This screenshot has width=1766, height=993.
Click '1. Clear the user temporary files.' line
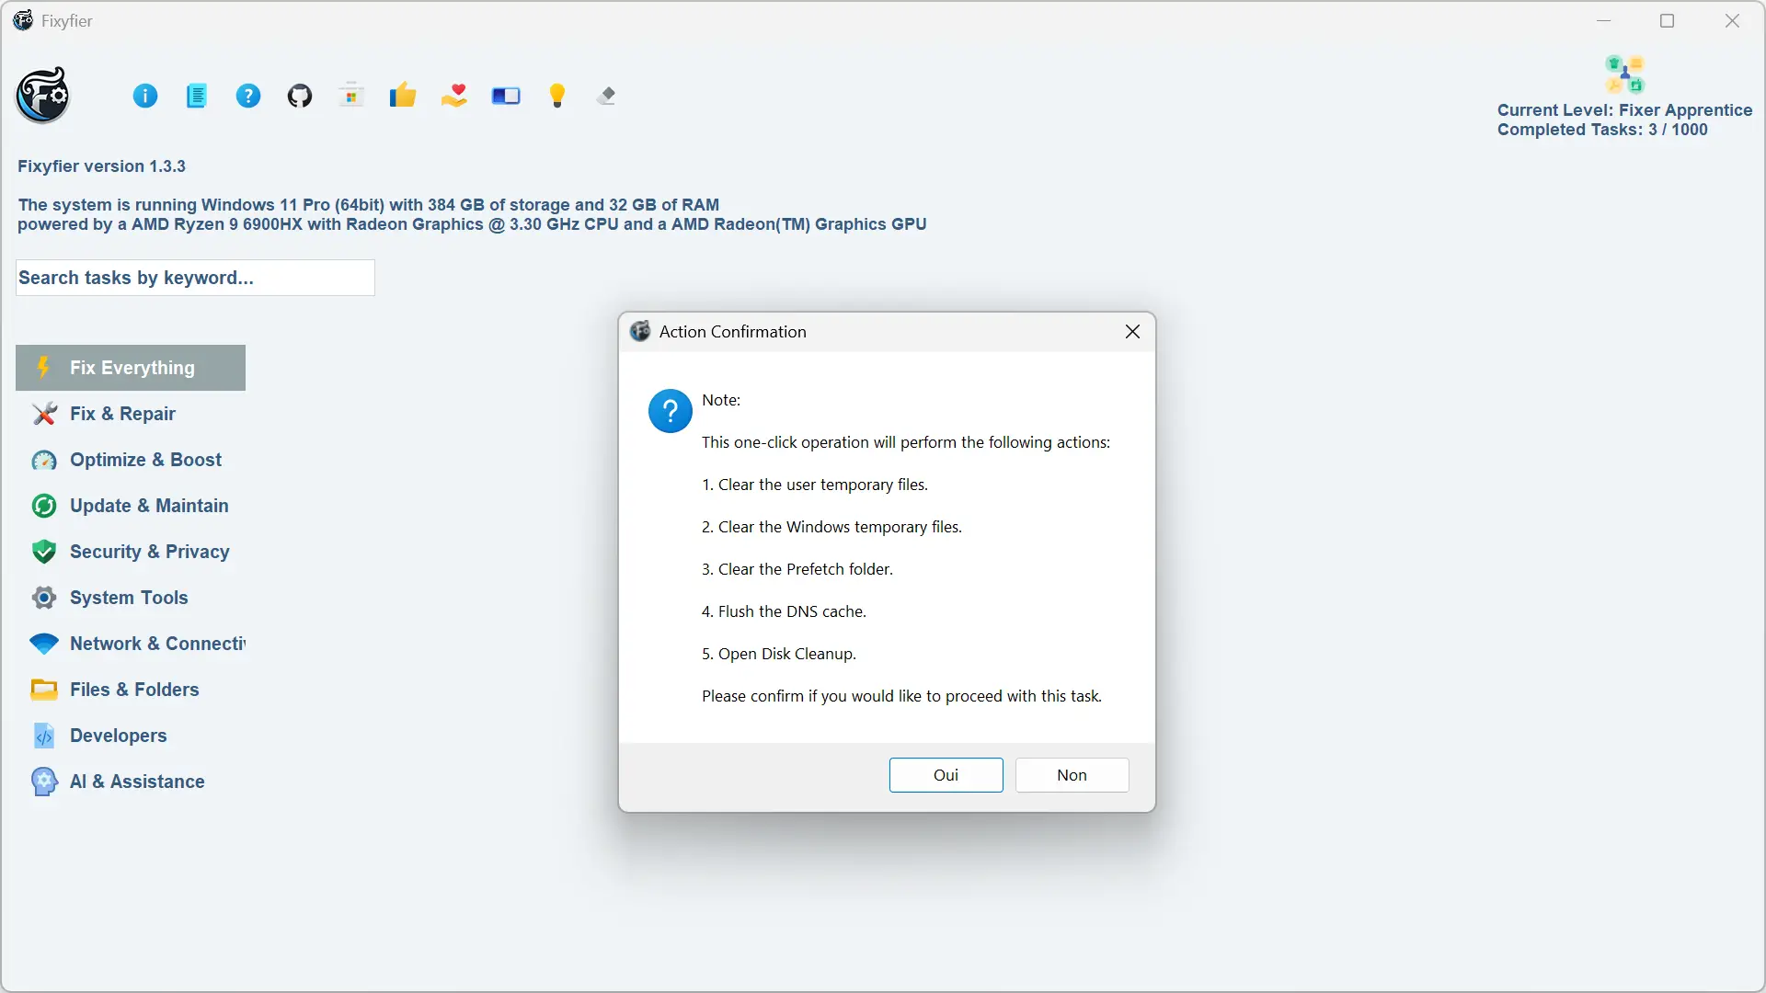point(815,485)
